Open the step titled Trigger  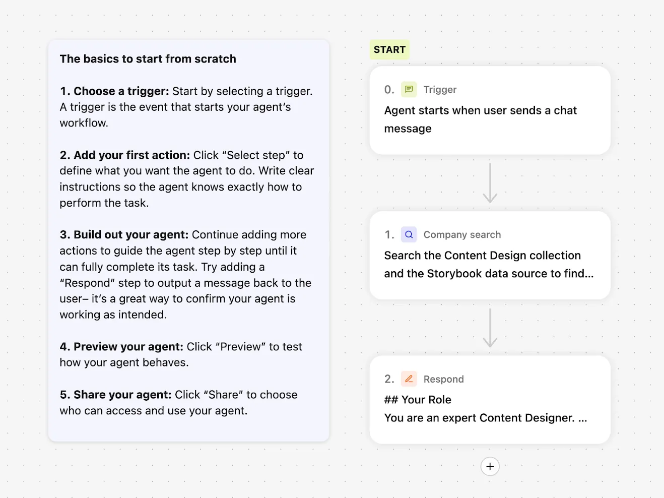[x=440, y=90]
